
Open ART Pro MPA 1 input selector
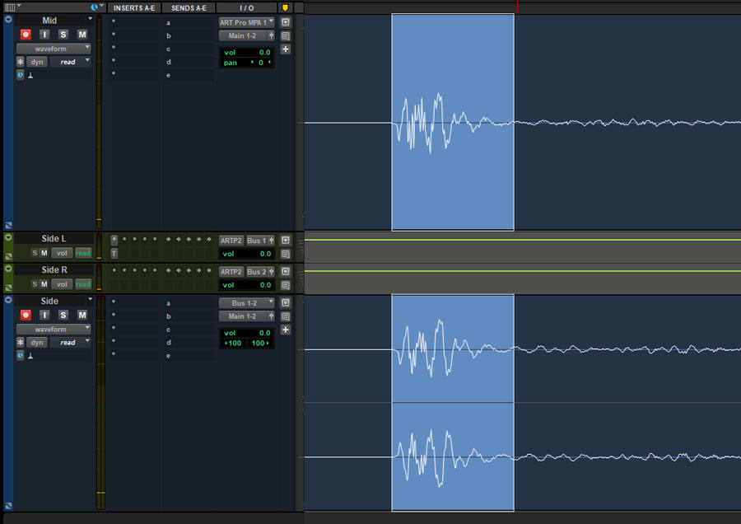[x=246, y=22]
